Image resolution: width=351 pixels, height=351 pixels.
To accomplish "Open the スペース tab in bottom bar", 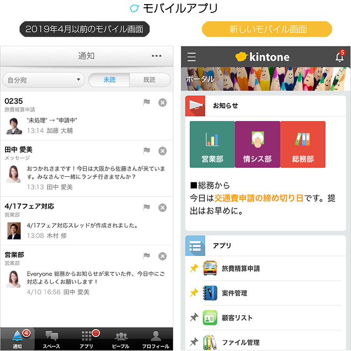I will pyautogui.click(x=52, y=340).
